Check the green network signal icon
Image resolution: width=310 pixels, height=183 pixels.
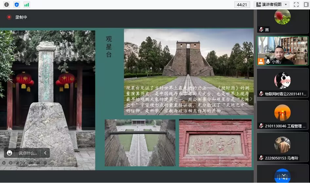pyautogui.click(x=27, y=5)
